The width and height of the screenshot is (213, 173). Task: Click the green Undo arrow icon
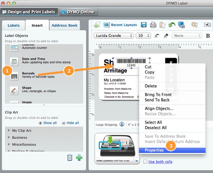pyautogui.click(x=172, y=25)
